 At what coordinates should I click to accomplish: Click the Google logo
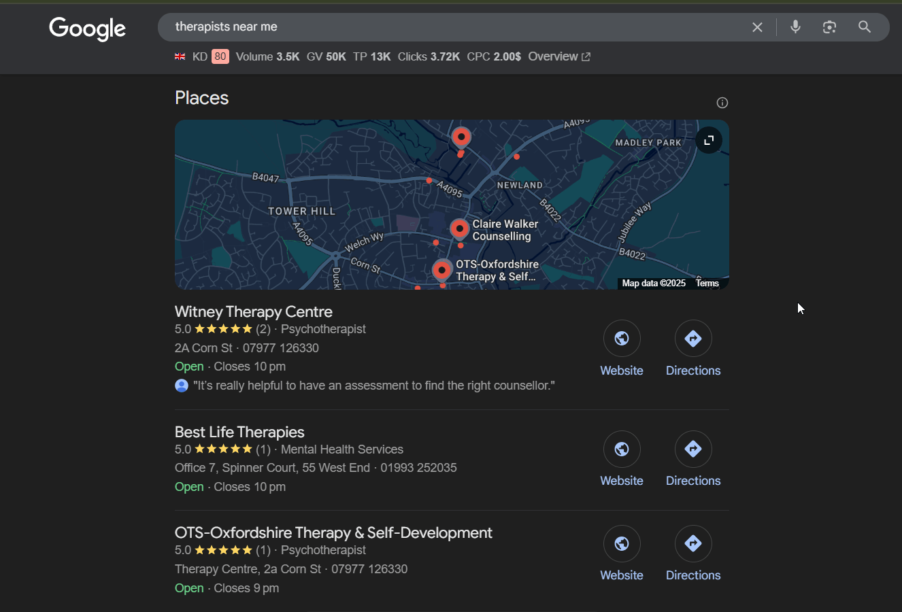pos(87,29)
